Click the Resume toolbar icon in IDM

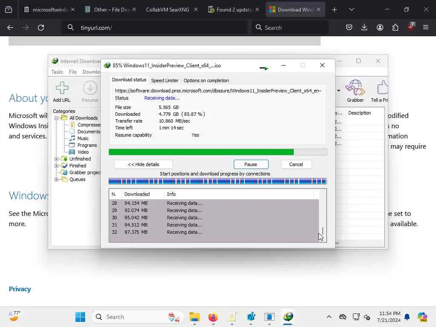(90, 92)
